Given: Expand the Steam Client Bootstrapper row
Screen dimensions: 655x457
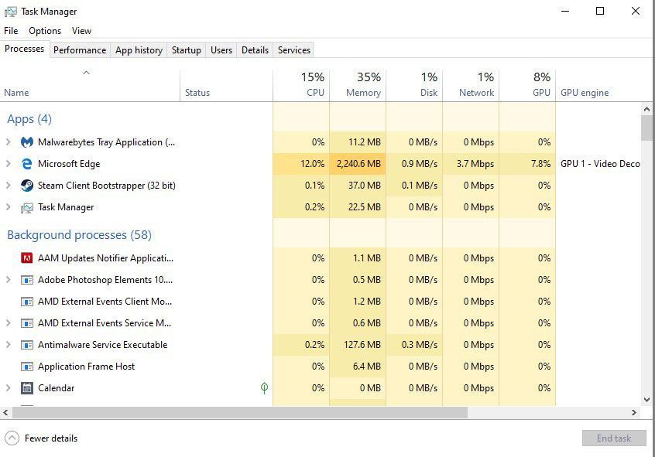Looking at the screenshot, I should click(x=8, y=186).
